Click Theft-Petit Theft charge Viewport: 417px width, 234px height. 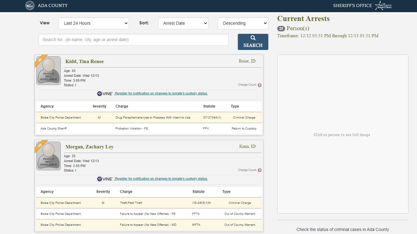point(131,203)
